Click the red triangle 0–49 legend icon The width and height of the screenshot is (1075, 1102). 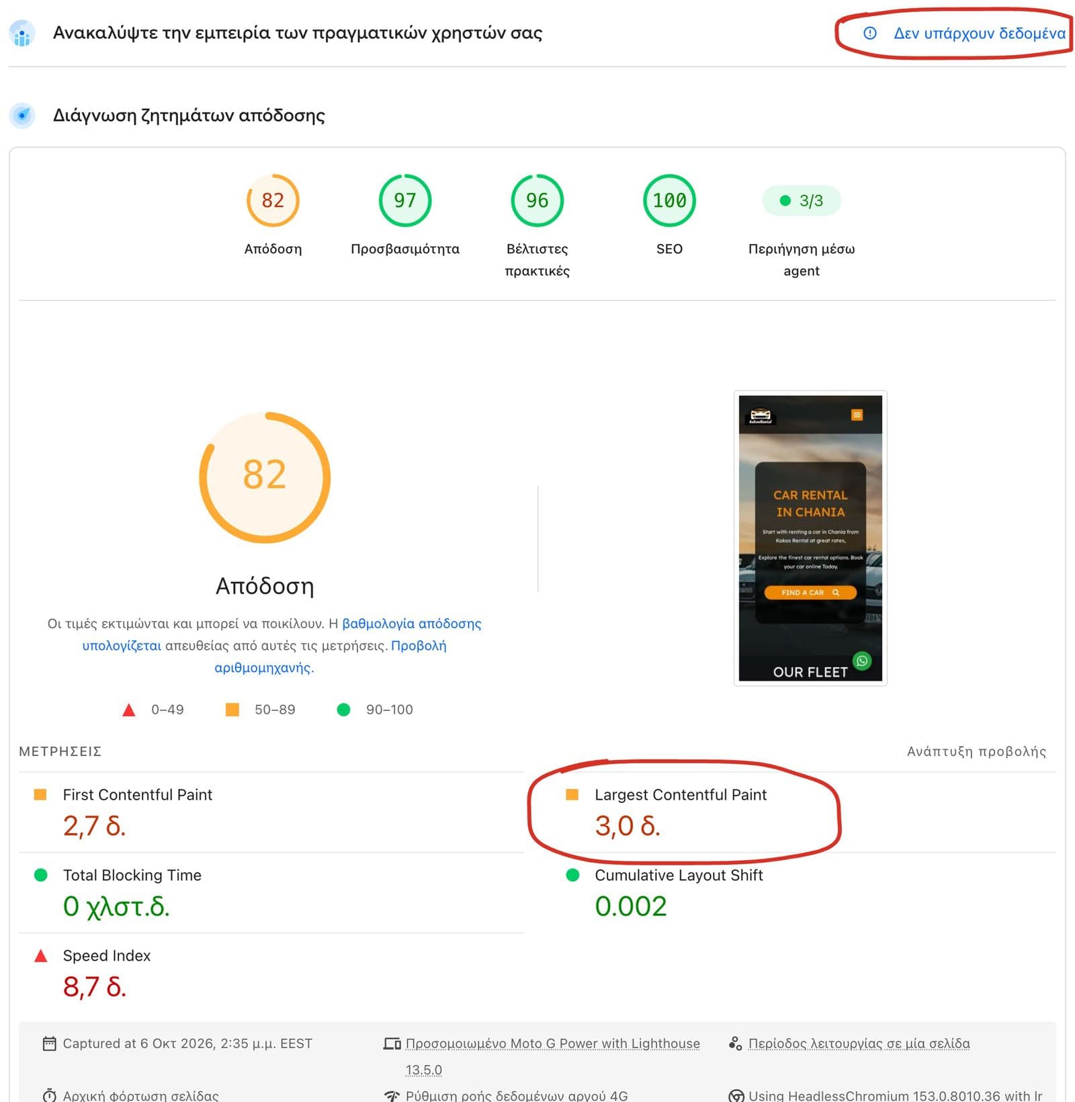128,710
